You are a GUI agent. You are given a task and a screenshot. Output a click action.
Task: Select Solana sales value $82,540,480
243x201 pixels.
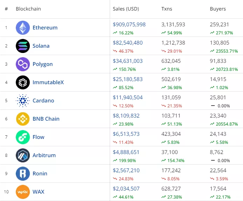pyautogui.click(x=128, y=43)
